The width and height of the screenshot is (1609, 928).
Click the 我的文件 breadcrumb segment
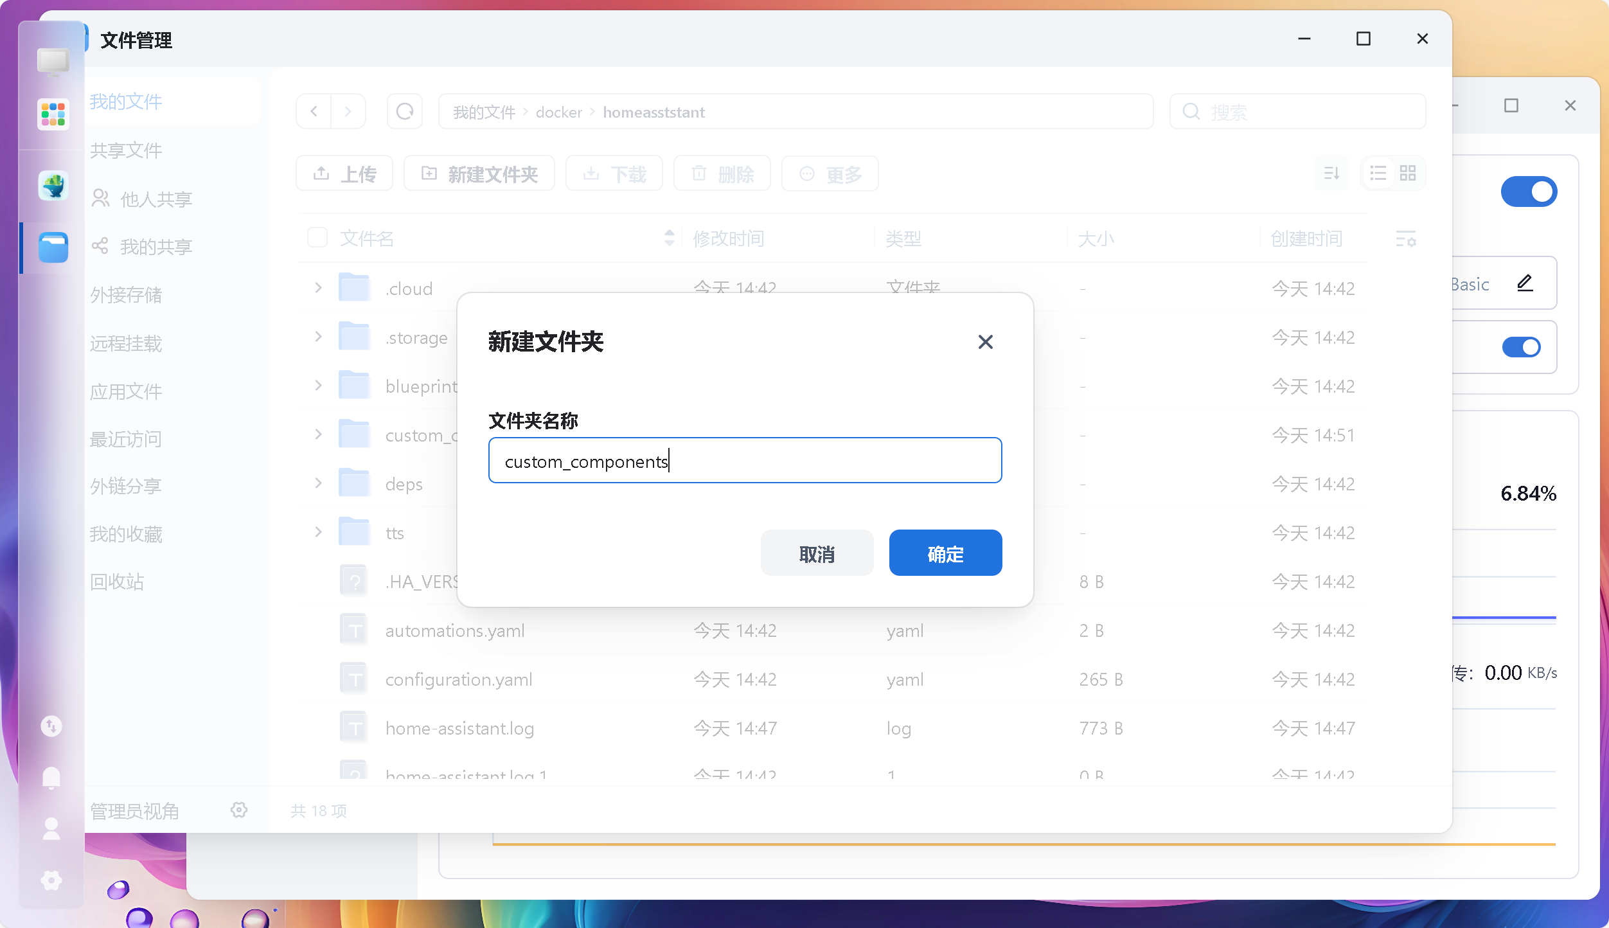484,112
